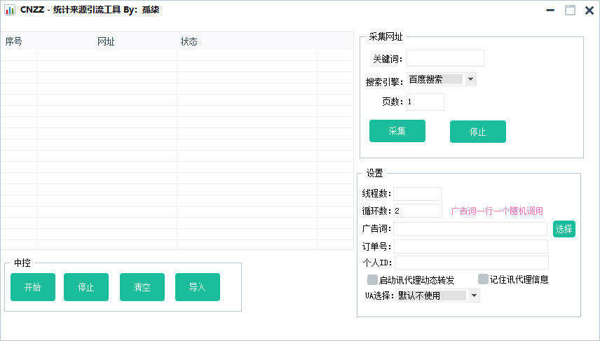The image size is (600, 341).
Task: Click the 网址 column header
Action: [106, 41]
